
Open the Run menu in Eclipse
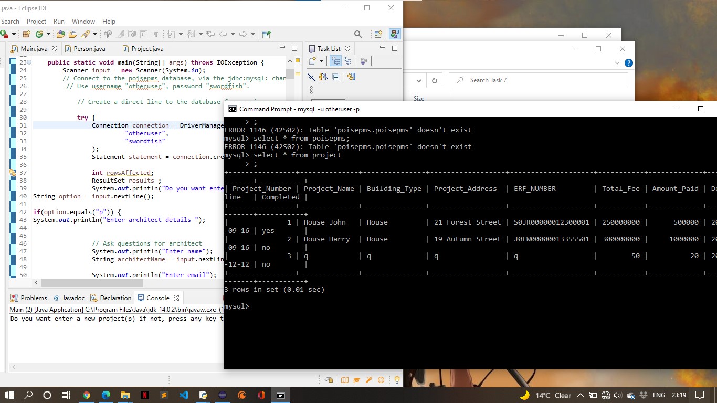59,22
